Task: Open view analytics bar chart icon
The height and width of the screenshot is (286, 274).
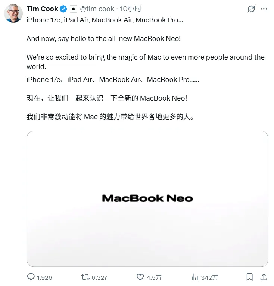Action: tap(194, 277)
